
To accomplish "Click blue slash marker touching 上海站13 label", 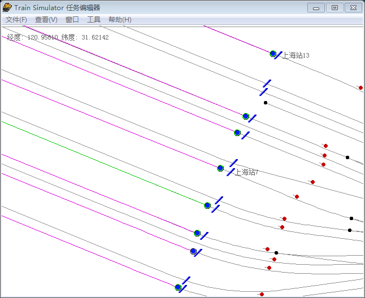I will click(279, 55).
